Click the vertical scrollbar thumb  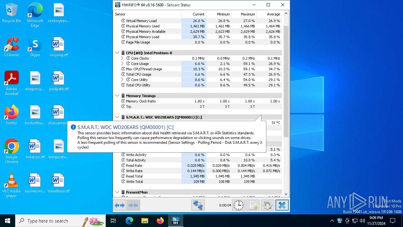(286, 81)
